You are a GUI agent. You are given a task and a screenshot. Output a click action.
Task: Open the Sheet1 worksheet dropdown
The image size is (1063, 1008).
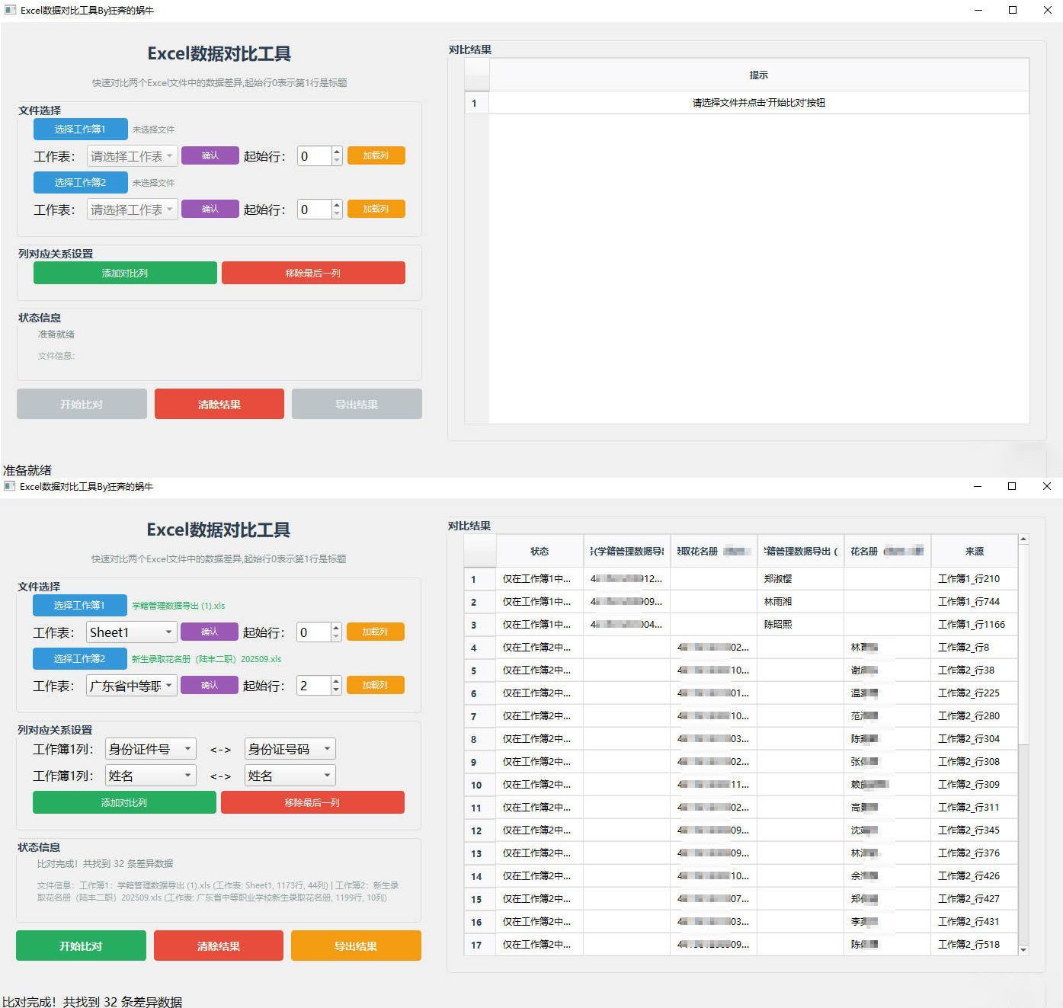130,632
